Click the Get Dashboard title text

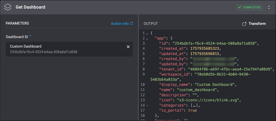30,7
